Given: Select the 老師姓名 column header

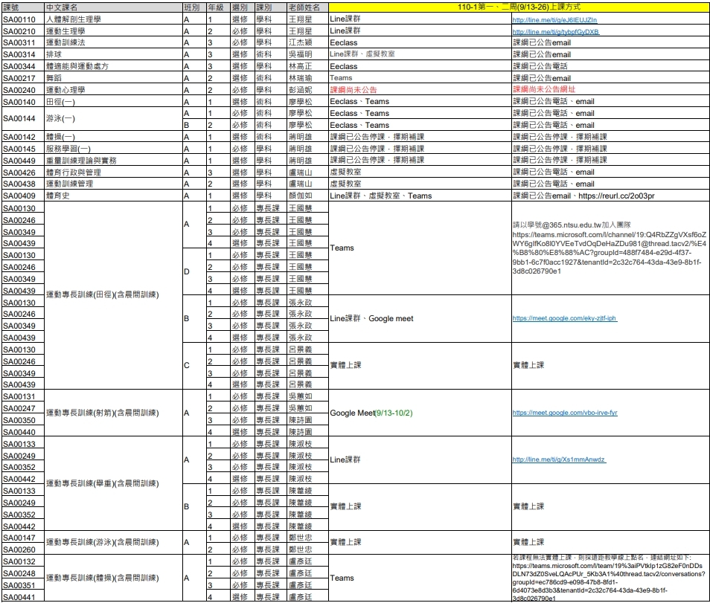Looking at the screenshot, I should coord(308,7).
